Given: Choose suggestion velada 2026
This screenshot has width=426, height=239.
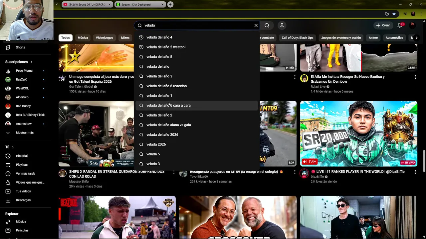Looking at the screenshot, I should 197,144.
